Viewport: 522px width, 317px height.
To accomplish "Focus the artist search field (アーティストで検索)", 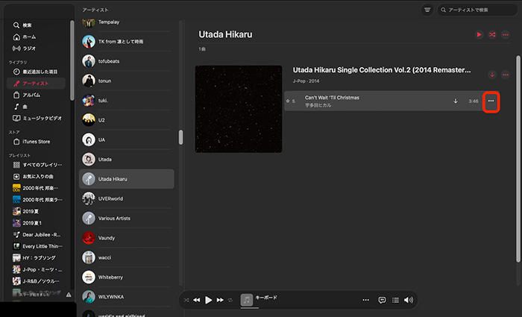I will [x=477, y=10].
